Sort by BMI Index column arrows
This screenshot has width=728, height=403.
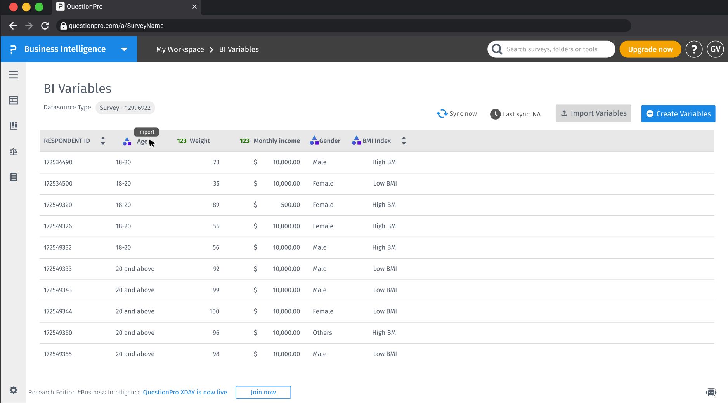tap(404, 141)
